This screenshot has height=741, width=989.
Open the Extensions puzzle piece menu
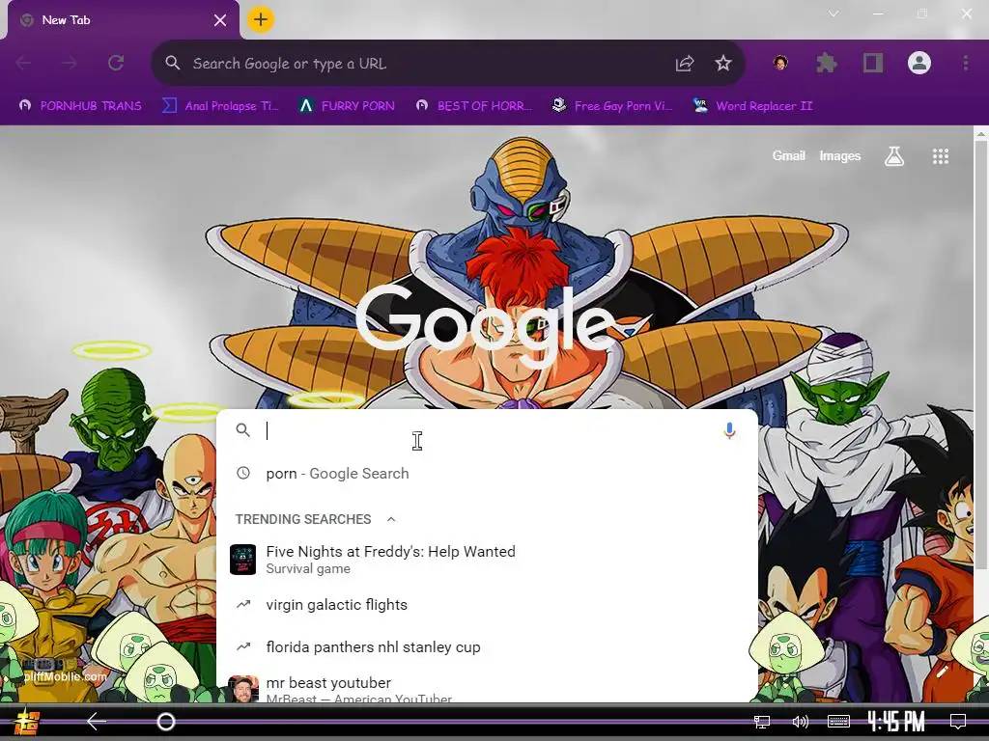[x=827, y=63]
